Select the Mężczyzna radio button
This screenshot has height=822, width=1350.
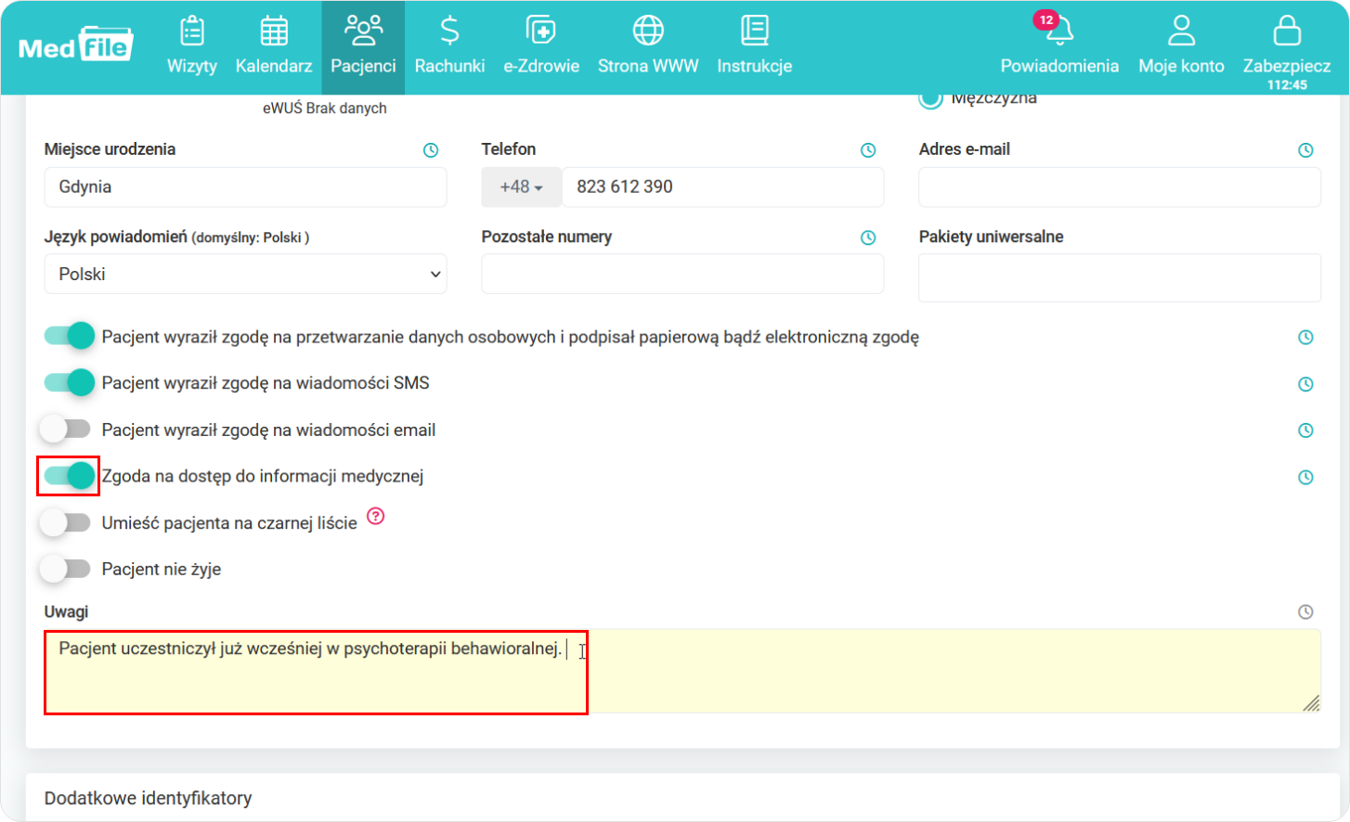click(x=930, y=99)
